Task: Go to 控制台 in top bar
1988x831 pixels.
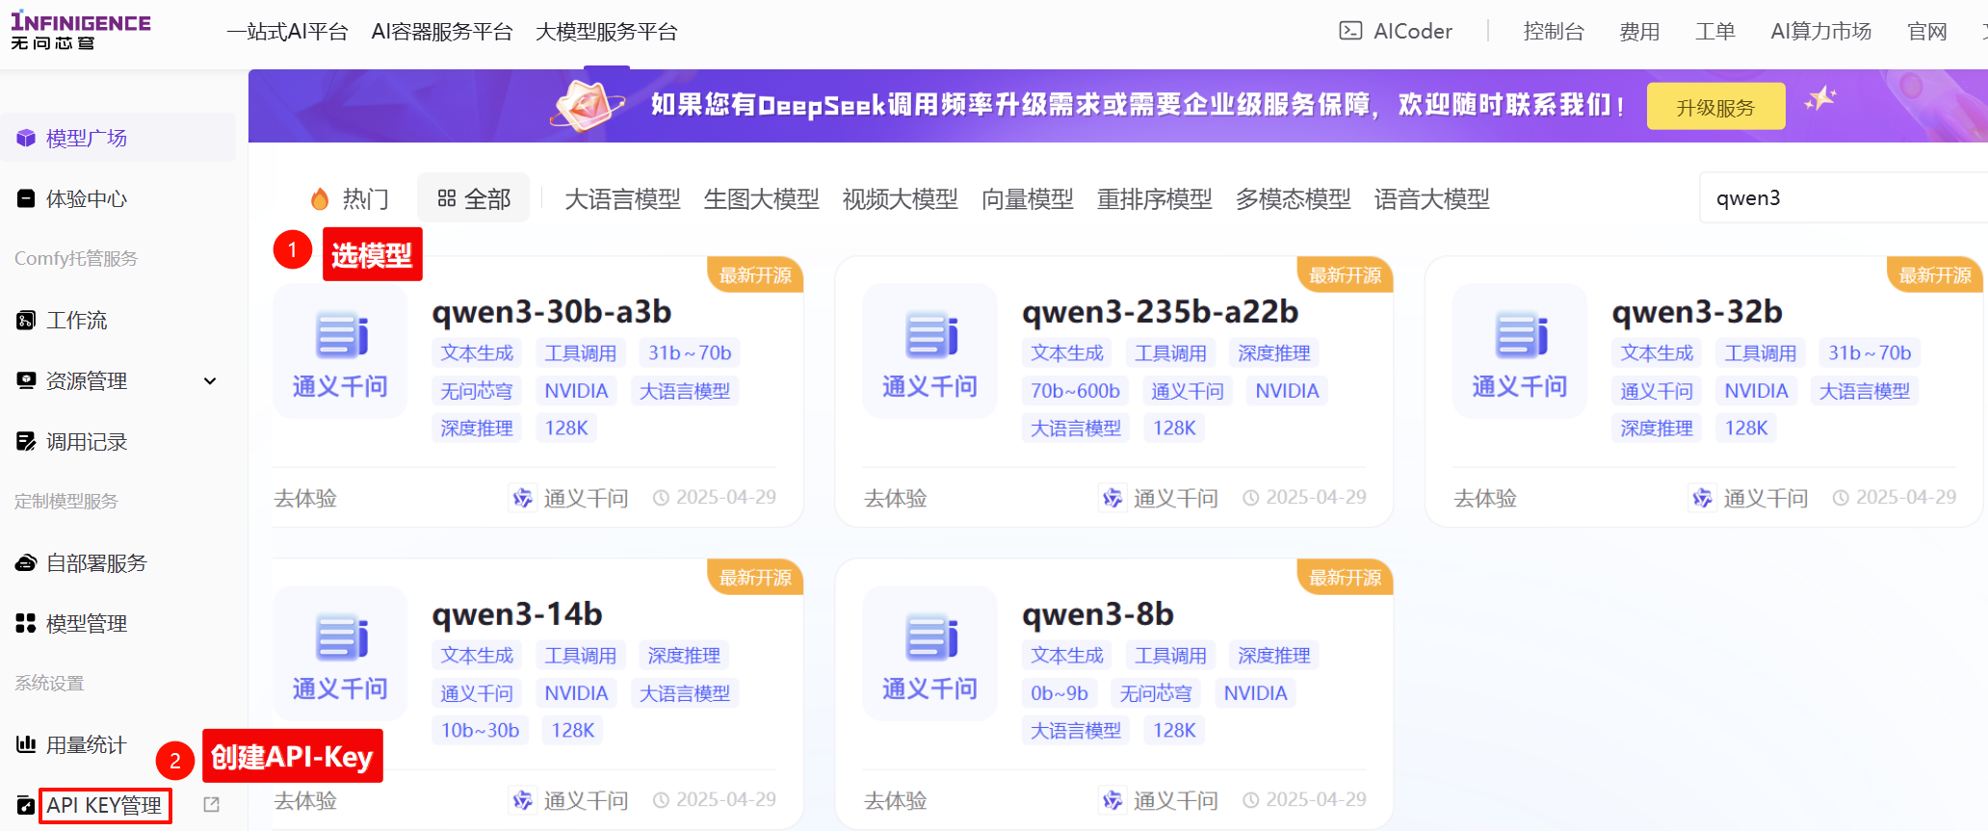Action: click(x=1553, y=32)
